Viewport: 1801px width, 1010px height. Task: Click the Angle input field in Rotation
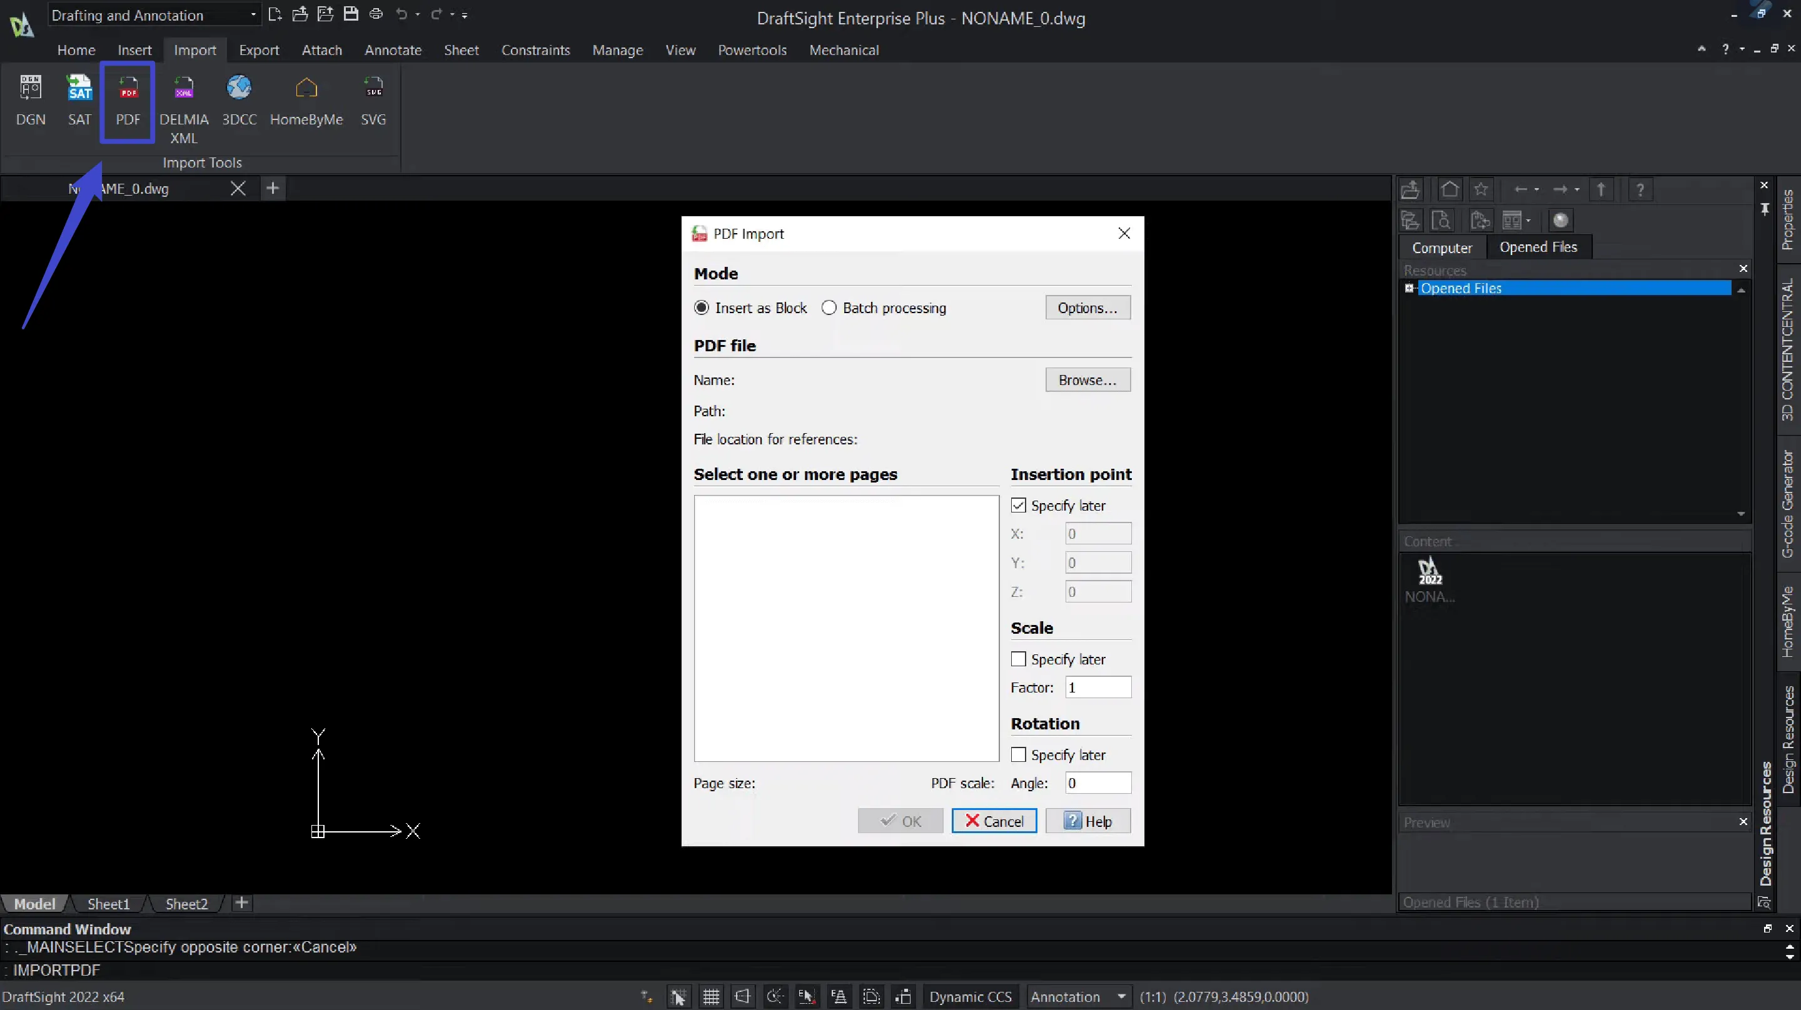(x=1097, y=782)
